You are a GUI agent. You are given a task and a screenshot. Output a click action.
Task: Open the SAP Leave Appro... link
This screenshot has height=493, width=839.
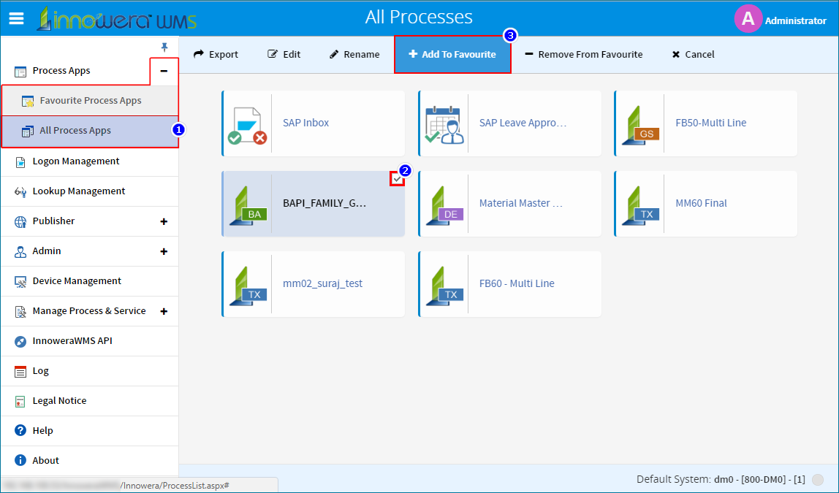(523, 123)
